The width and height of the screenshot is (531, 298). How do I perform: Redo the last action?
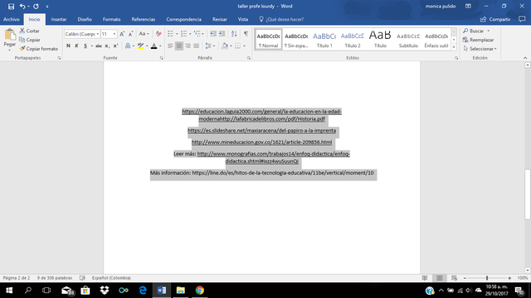(x=36, y=7)
